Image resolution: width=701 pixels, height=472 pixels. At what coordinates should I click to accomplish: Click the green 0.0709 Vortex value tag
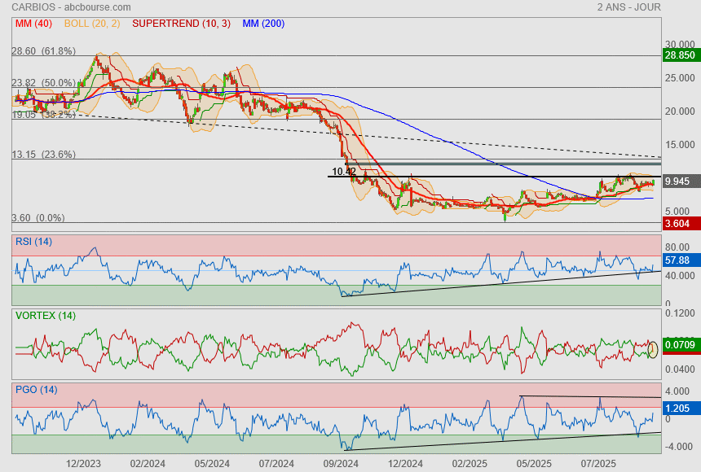tap(680, 346)
